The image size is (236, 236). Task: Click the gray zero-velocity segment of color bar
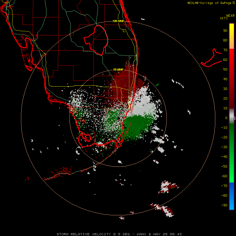tap(232, 116)
